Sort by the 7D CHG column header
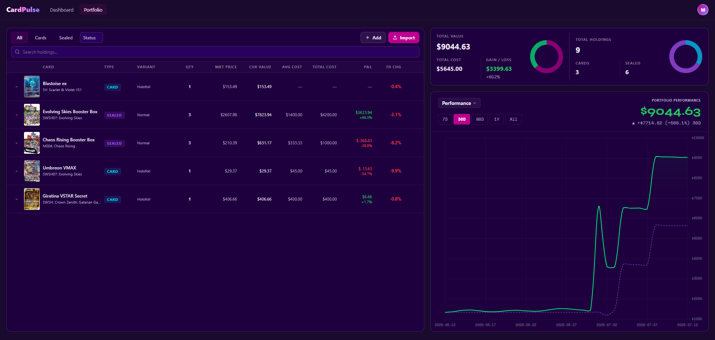This screenshot has height=340, width=715. [x=394, y=67]
